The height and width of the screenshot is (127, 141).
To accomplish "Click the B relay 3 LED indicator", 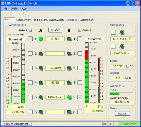I will click(69, 68).
